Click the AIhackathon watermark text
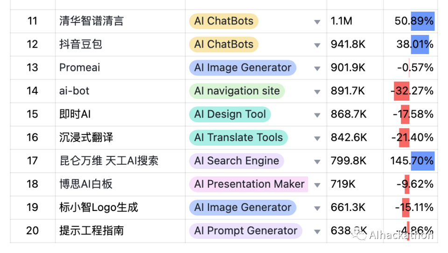Viewport: 448px width, 253px height. click(x=401, y=235)
